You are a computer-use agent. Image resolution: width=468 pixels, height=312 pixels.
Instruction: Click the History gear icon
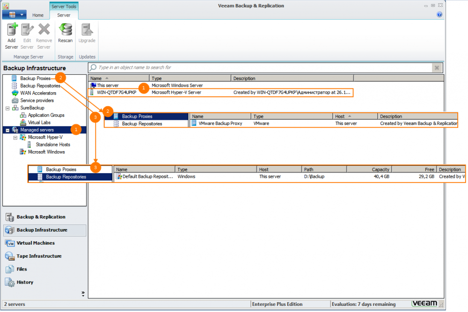[x=9, y=283]
